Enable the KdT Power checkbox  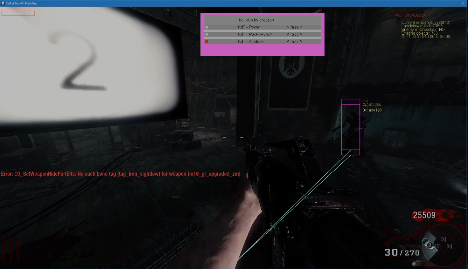pyautogui.click(x=206, y=27)
